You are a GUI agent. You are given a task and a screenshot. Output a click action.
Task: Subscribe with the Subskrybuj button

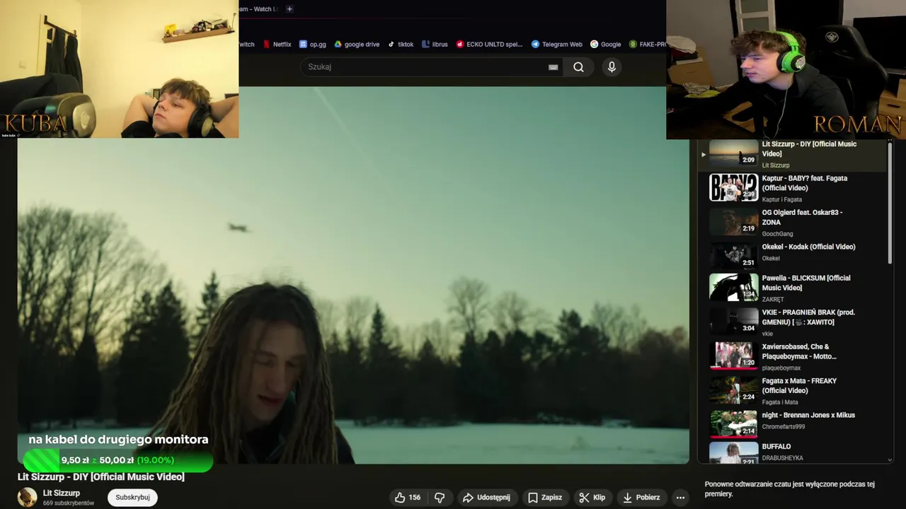click(132, 498)
